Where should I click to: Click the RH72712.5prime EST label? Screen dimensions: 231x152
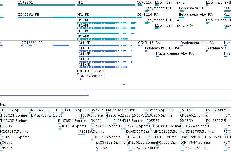click(194, 148)
